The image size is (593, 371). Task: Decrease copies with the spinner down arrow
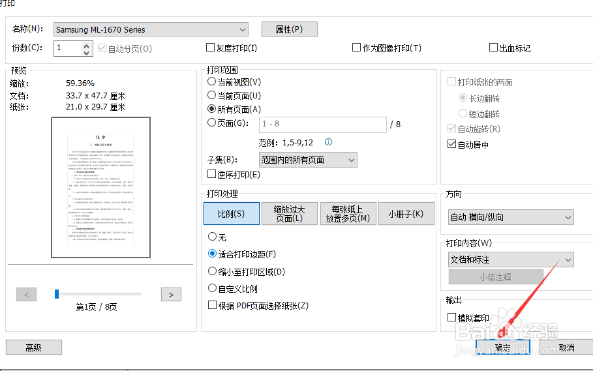coord(87,53)
